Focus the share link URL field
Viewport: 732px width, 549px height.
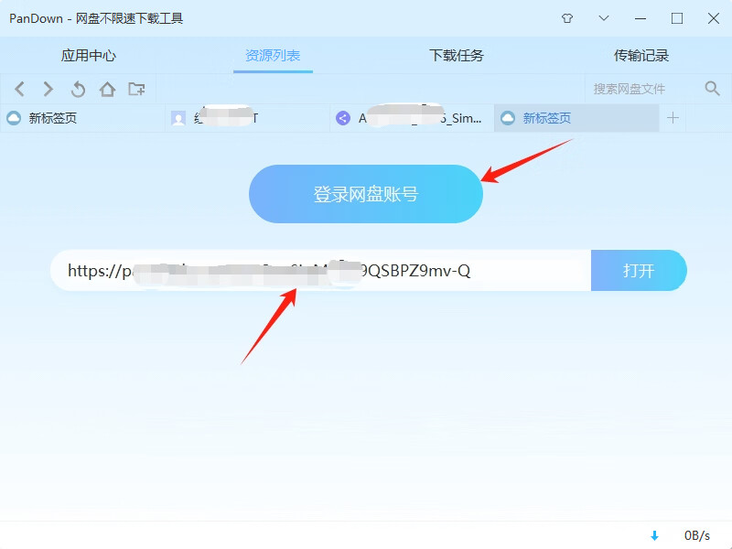click(x=321, y=270)
